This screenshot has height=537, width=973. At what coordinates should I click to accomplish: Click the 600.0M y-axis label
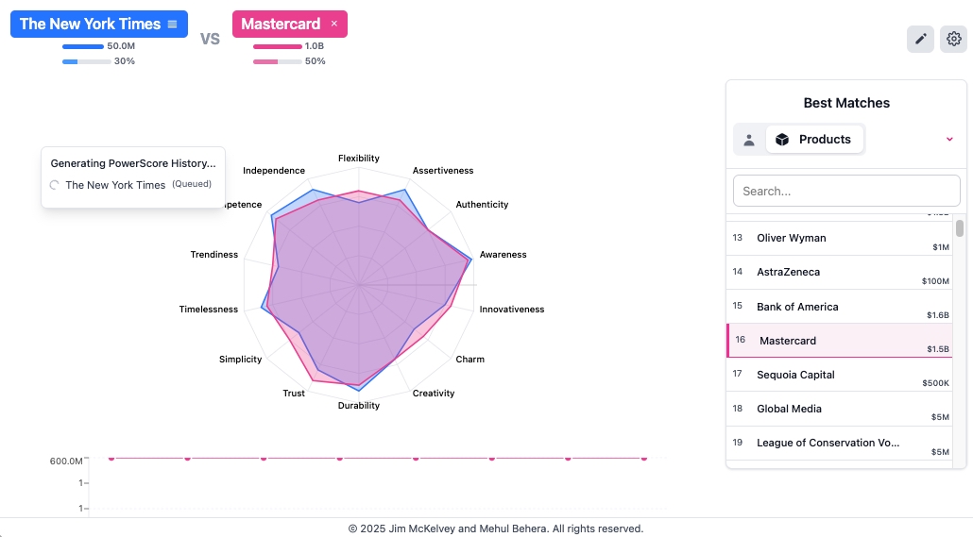pyautogui.click(x=66, y=461)
